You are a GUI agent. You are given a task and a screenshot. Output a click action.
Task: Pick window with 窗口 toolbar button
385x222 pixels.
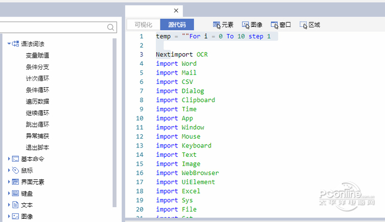click(281, 25)
